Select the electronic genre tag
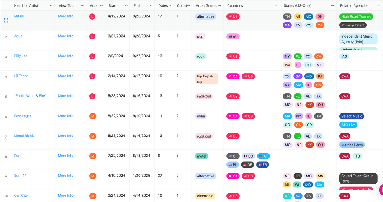The height and width of the screenshot is (202, 383). [x=205, y=196]
